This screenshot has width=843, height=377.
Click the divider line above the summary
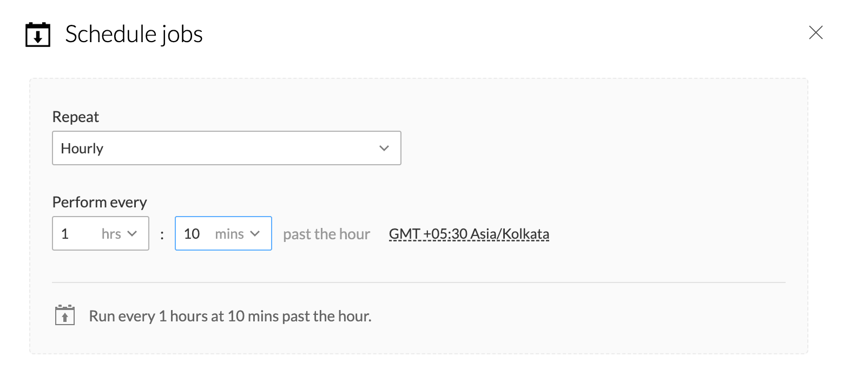pos(418,282)
